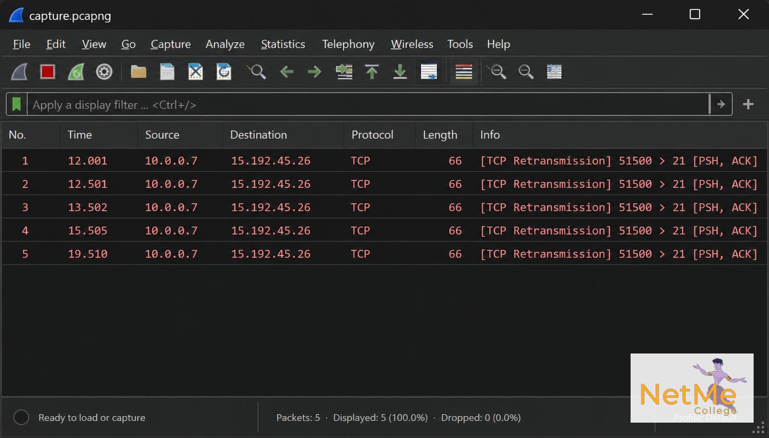Open the Wireless menu
This screenshot has width=769, height=438.
[412, 44]
